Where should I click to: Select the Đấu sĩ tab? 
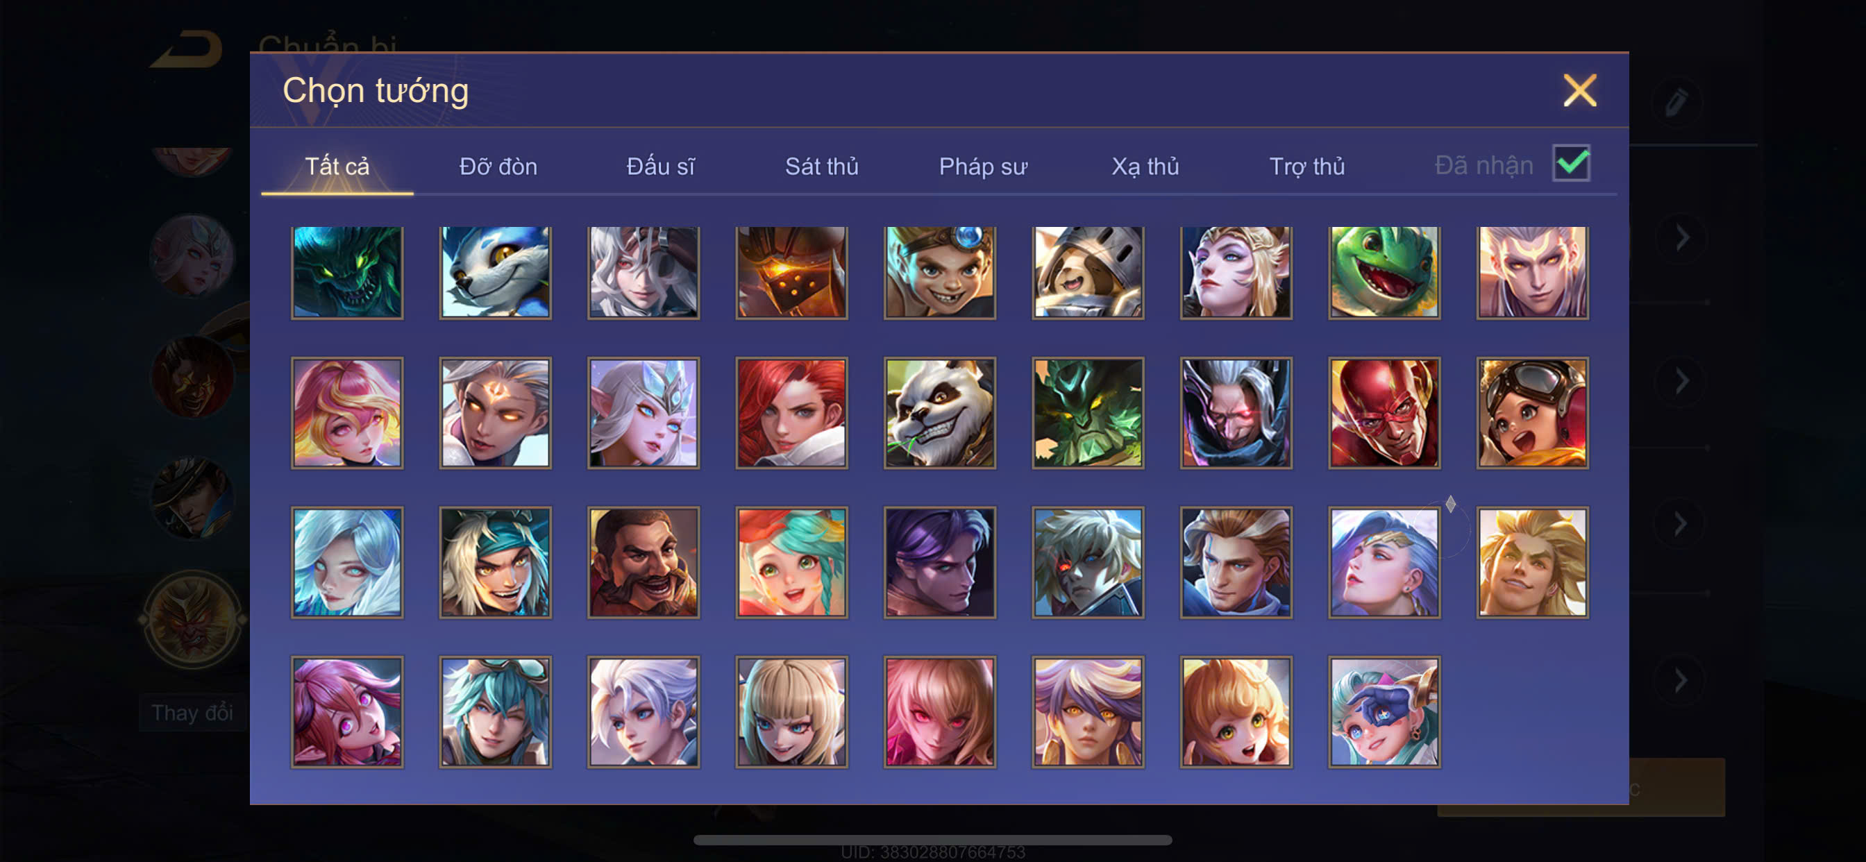click(660, 167)
